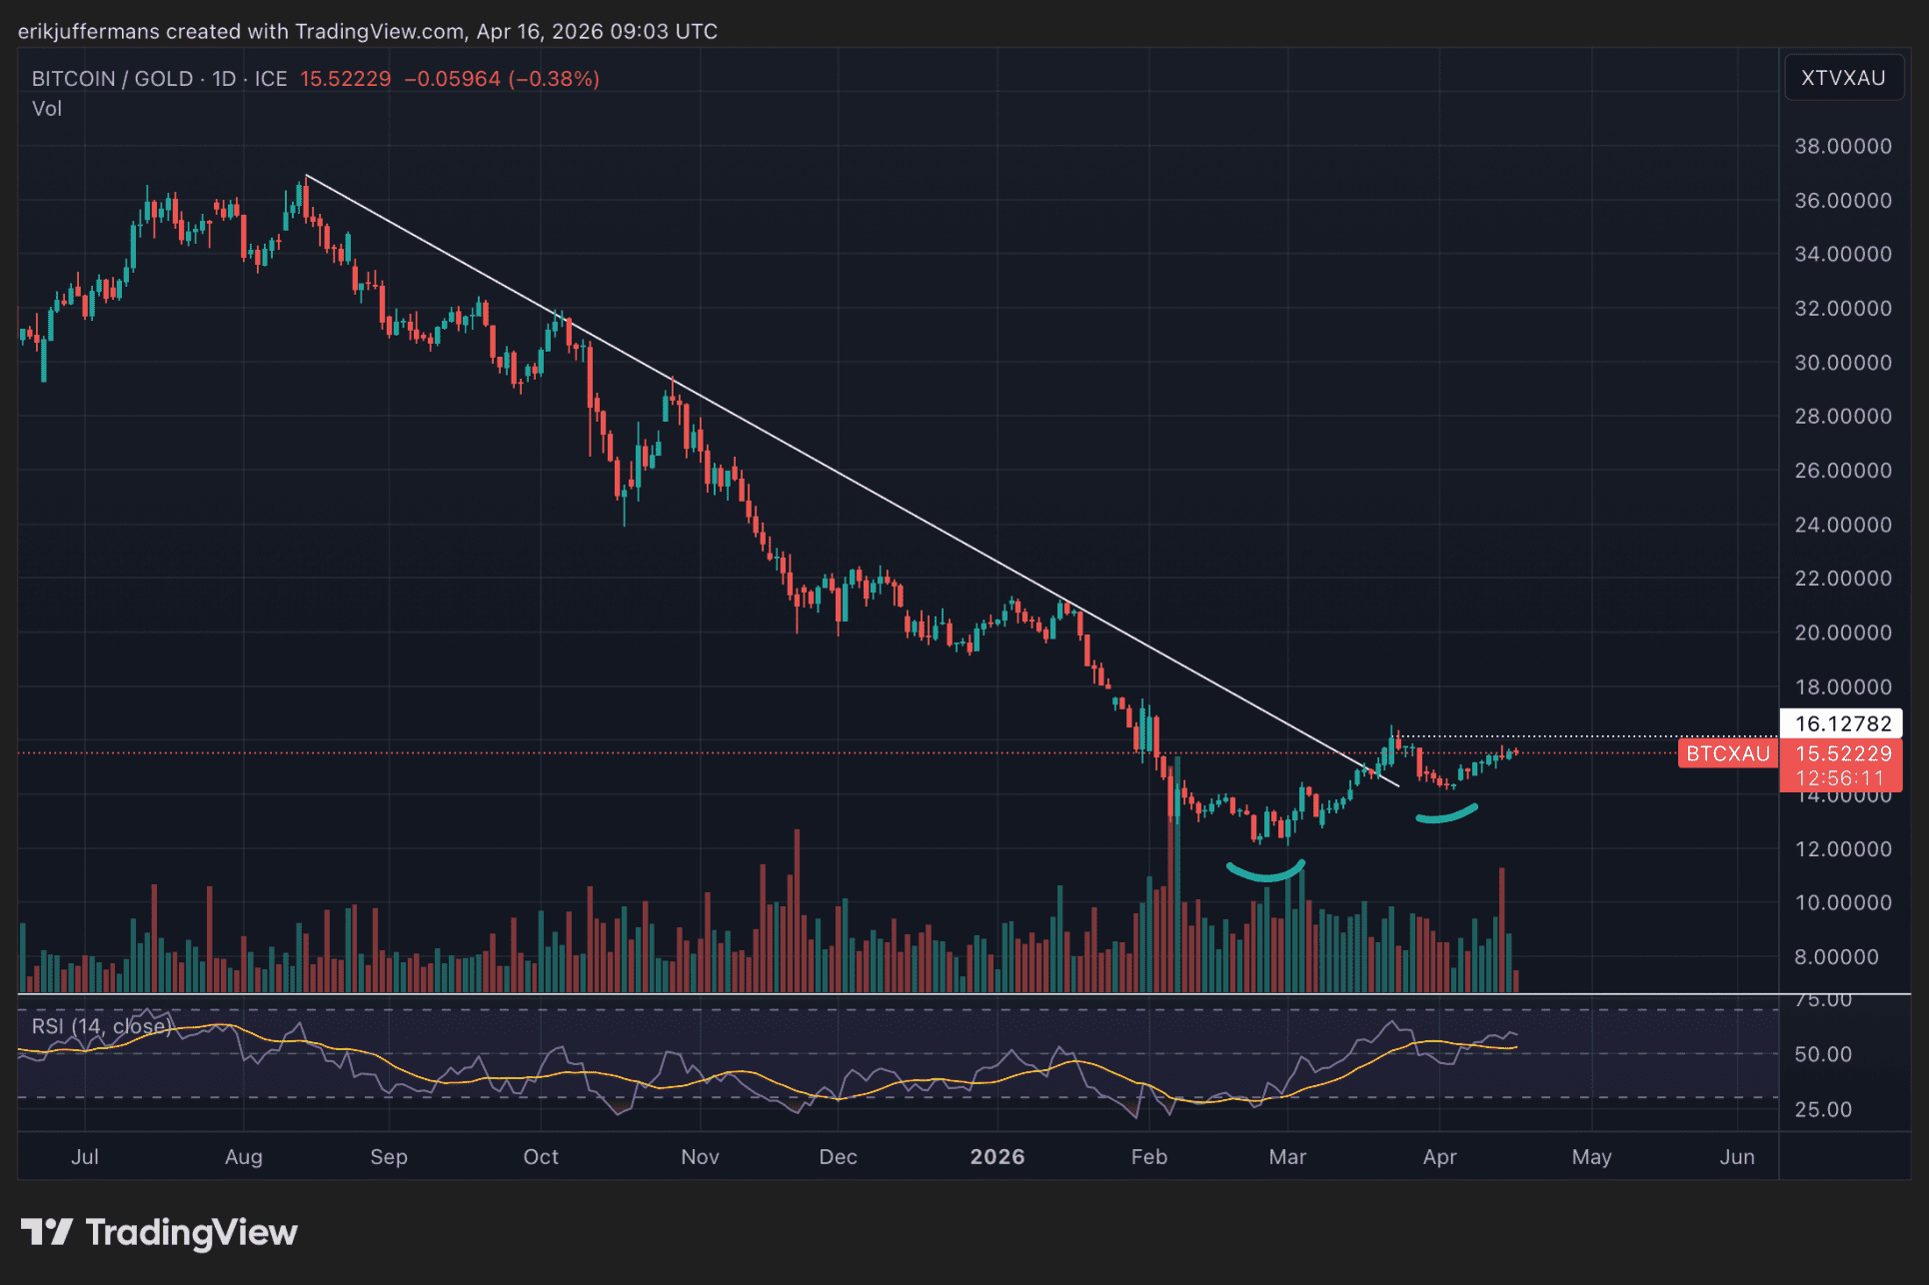Click the Apr label on time axis
The width and height of the screenshot is (1929, 1285).
point(1439,1156)
